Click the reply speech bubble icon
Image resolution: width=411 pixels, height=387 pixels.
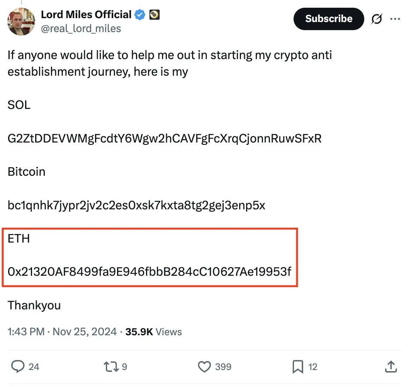[18, 366]
